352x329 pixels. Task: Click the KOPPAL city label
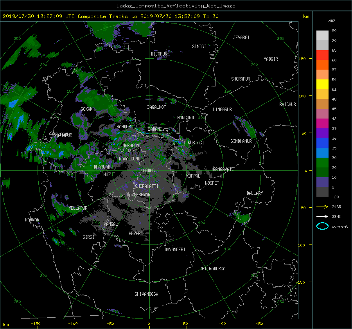pyautogui.click(x=193, y=176)
